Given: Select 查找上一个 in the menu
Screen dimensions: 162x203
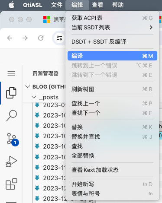Looking at the screenshot, I should 112,103.
